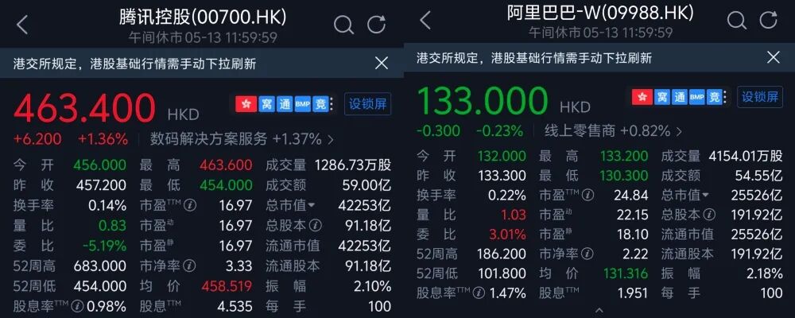This screenshot has height=318, width=795.
Task: Show info for Alibaba 股息率TTM
Action: pyautogui.click(x=479, y=293)
